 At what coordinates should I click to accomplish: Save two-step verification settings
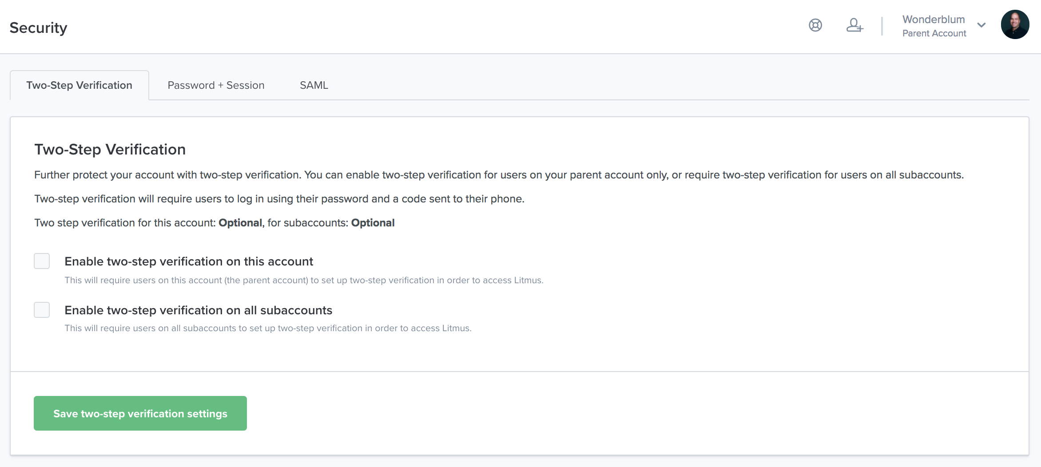[x=140, y=413]
